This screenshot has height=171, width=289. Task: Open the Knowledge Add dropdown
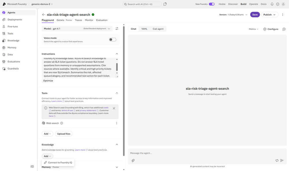click(47, 156)
